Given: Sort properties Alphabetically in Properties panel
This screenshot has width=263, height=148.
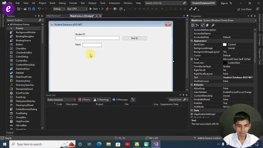Looking at the screenshot, I should [197, 25].
